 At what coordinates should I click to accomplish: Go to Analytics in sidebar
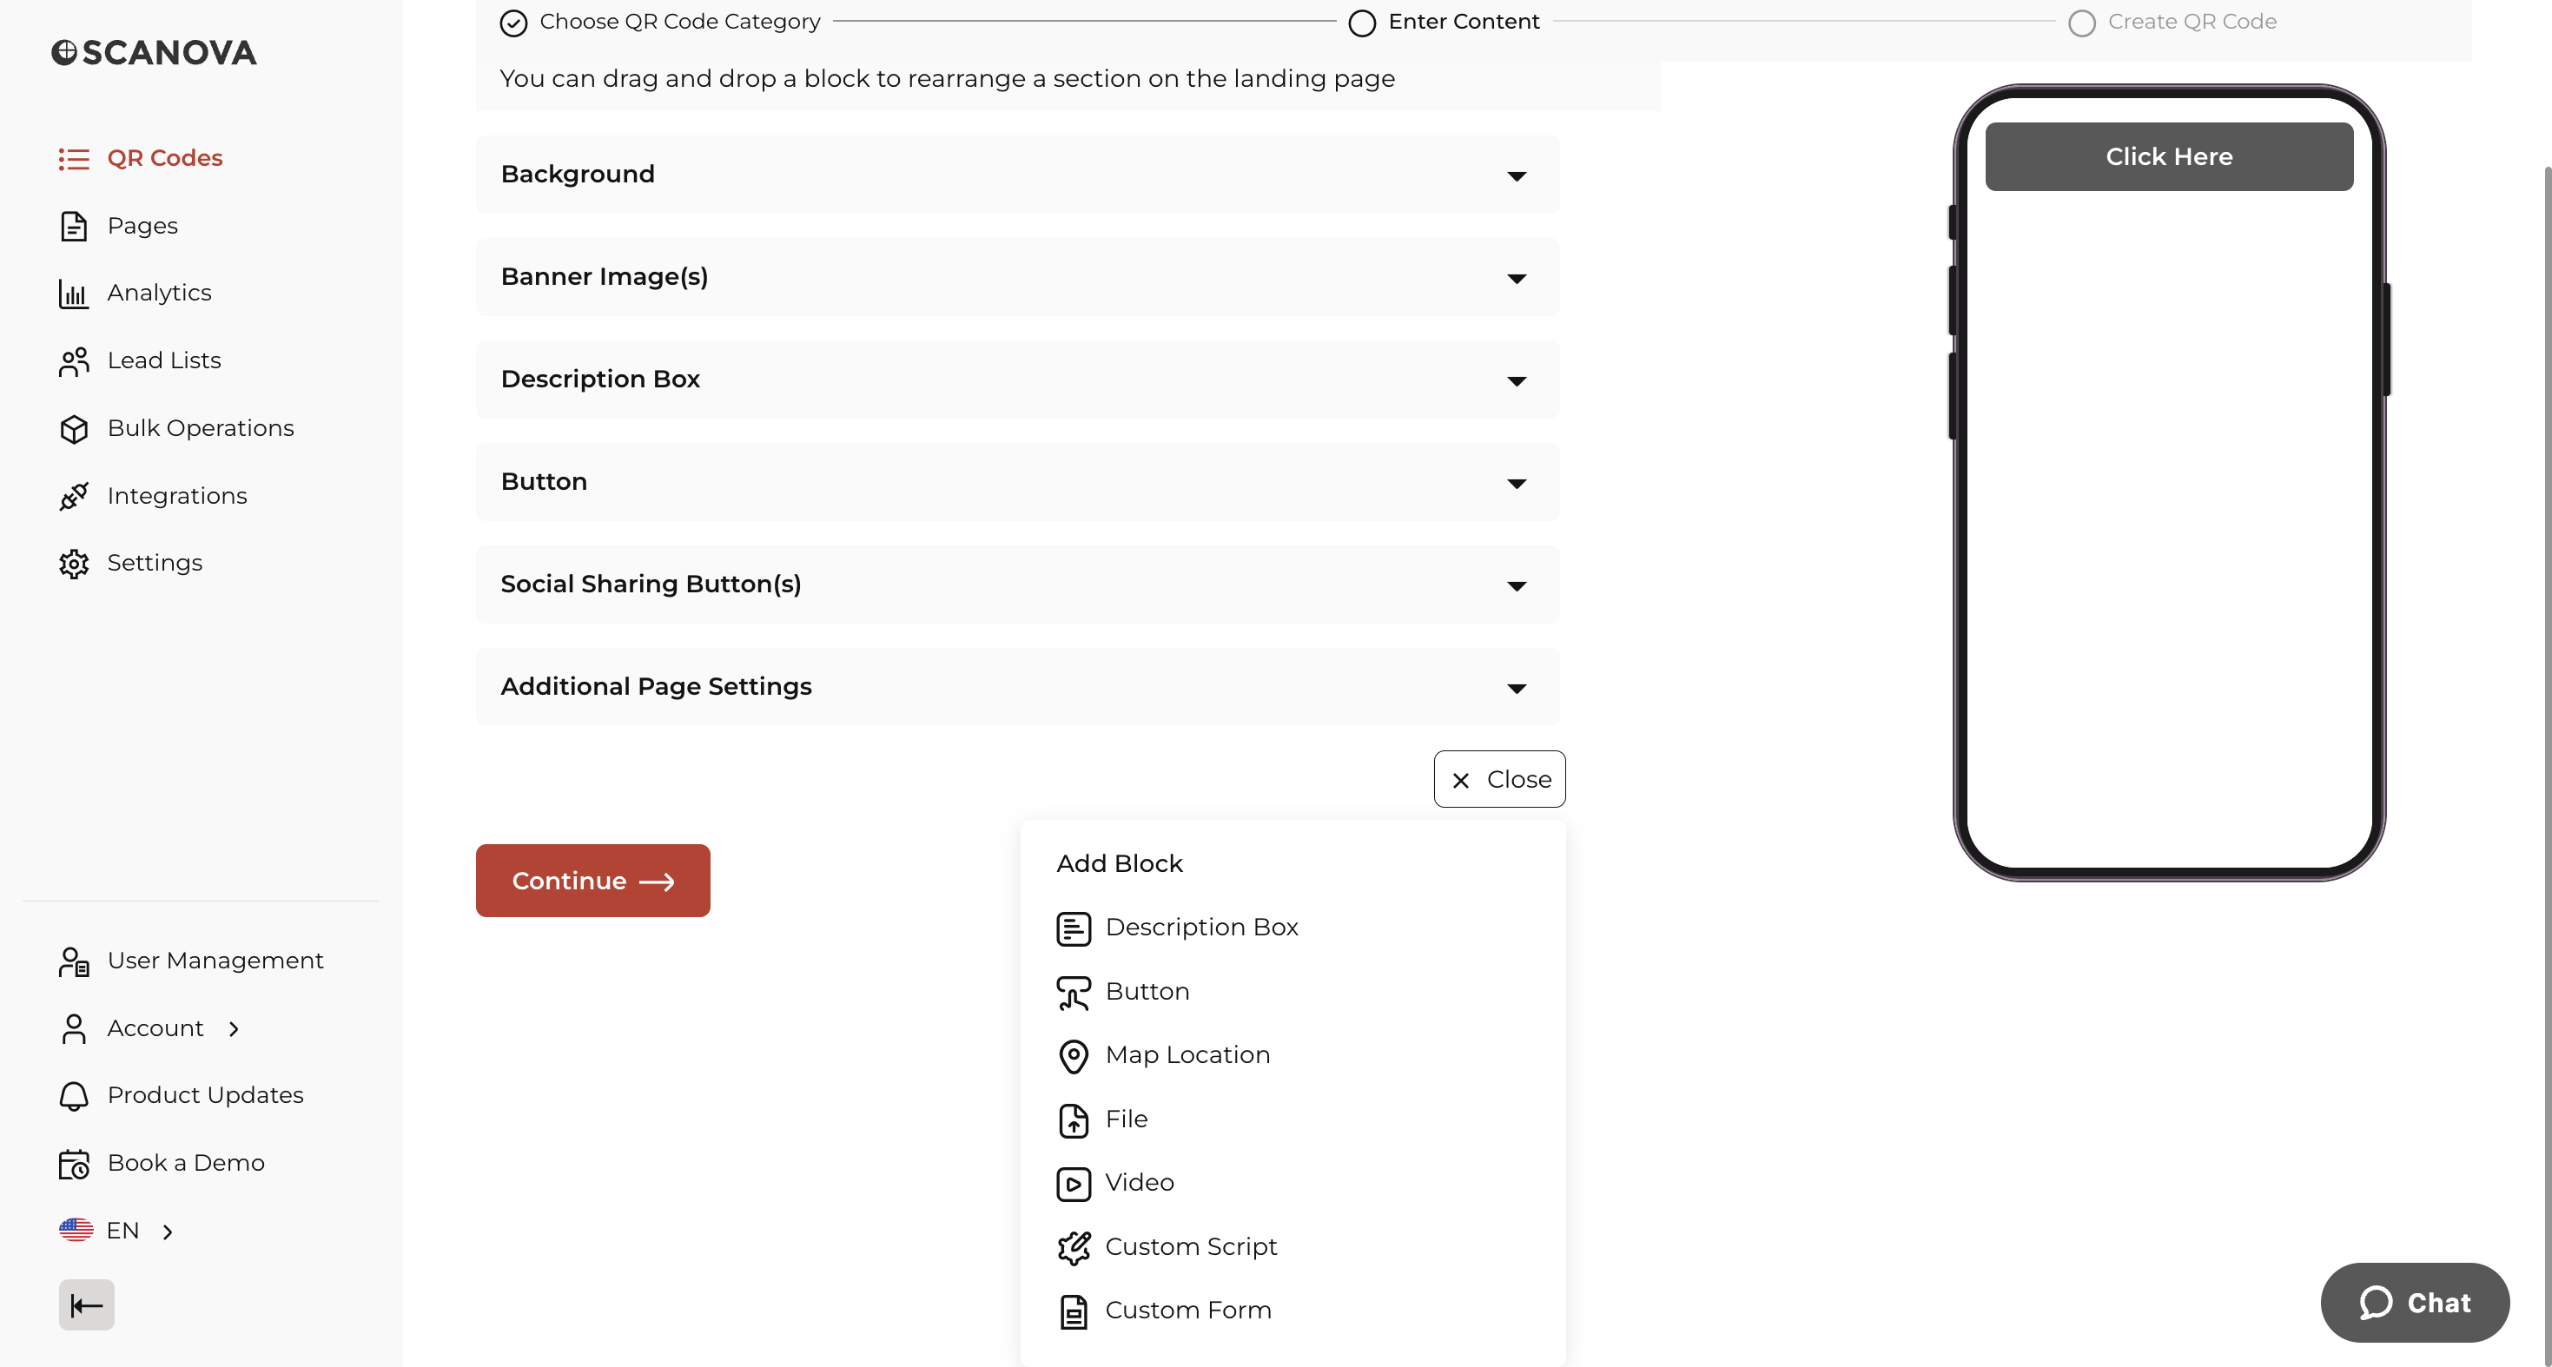point(158,294)
